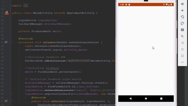Click getInstance method call

point(68,72)
